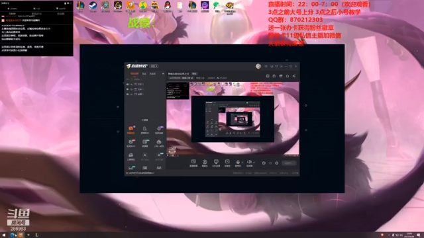Select the middle tab in the danmaku overlay
Viewport: 424px width, 238px height.
(36, 14)
